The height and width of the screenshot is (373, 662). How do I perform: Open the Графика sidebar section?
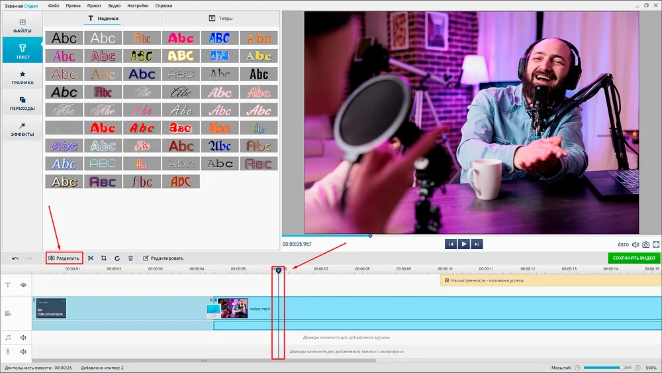pos(23,78)
